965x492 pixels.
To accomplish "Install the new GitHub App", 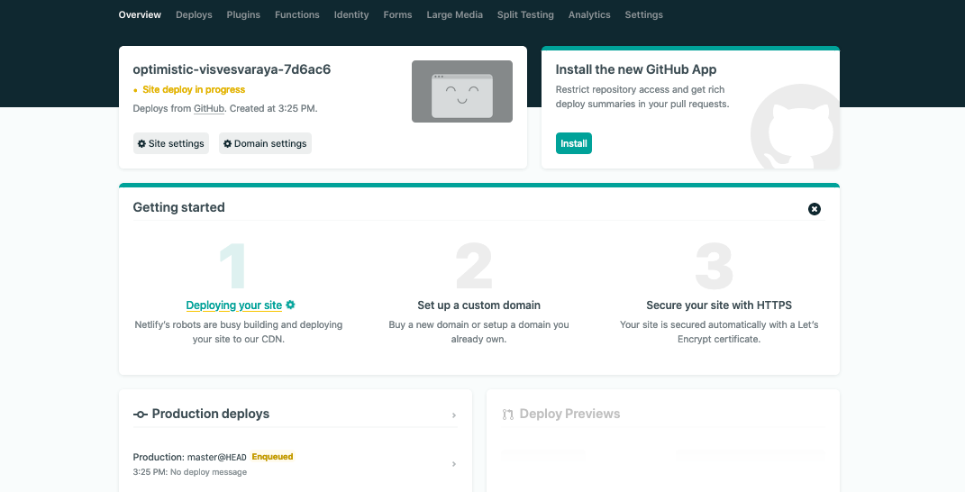I will click(x=574, y=143).
